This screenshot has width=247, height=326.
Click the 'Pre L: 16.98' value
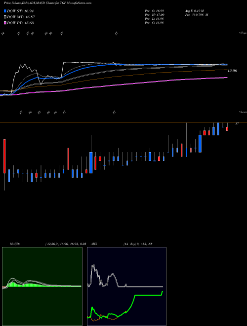(154, 19)
